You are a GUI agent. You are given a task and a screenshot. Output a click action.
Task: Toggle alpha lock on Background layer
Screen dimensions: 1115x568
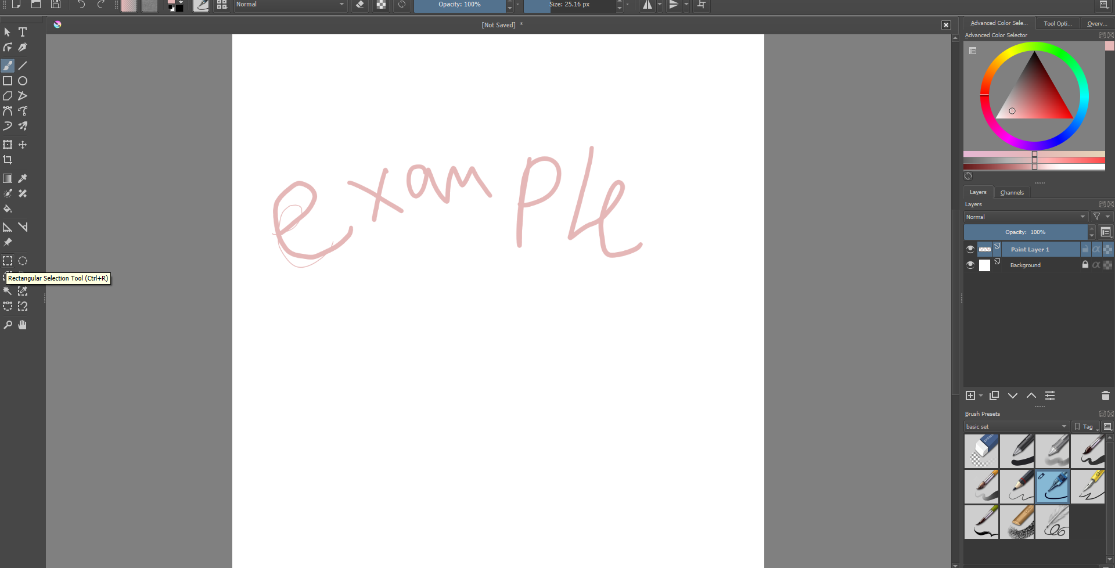1108,265
